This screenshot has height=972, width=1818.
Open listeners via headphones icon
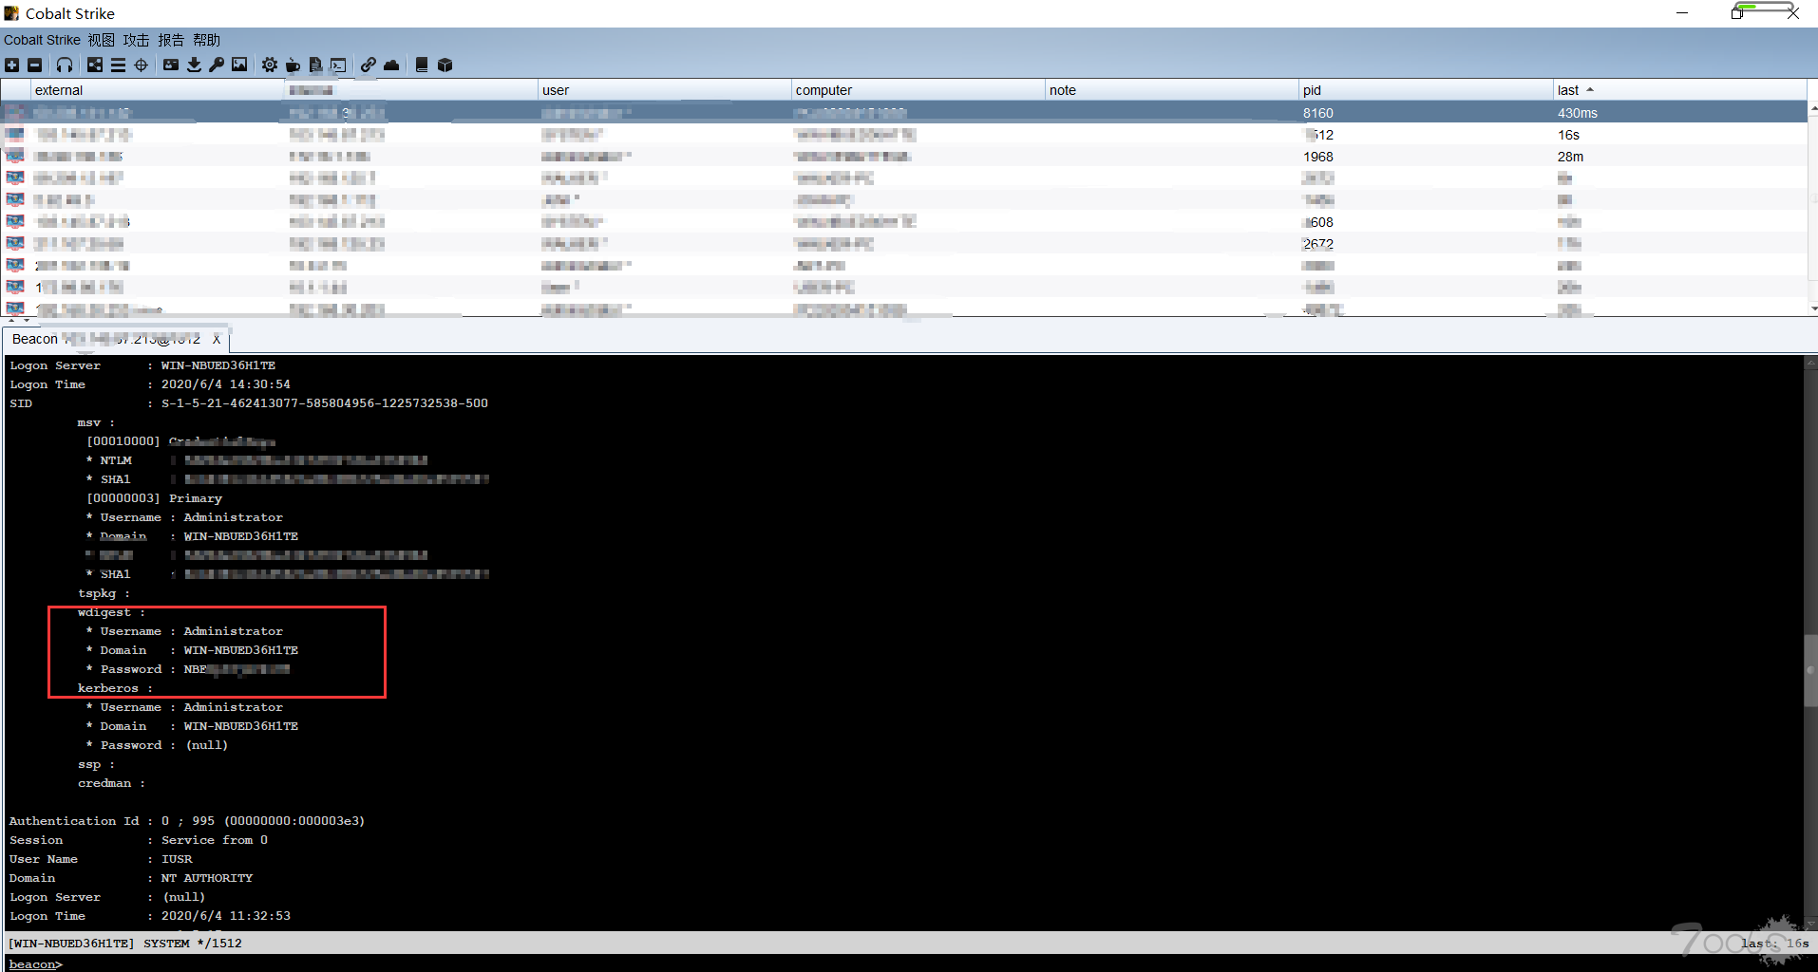[65, 65]
